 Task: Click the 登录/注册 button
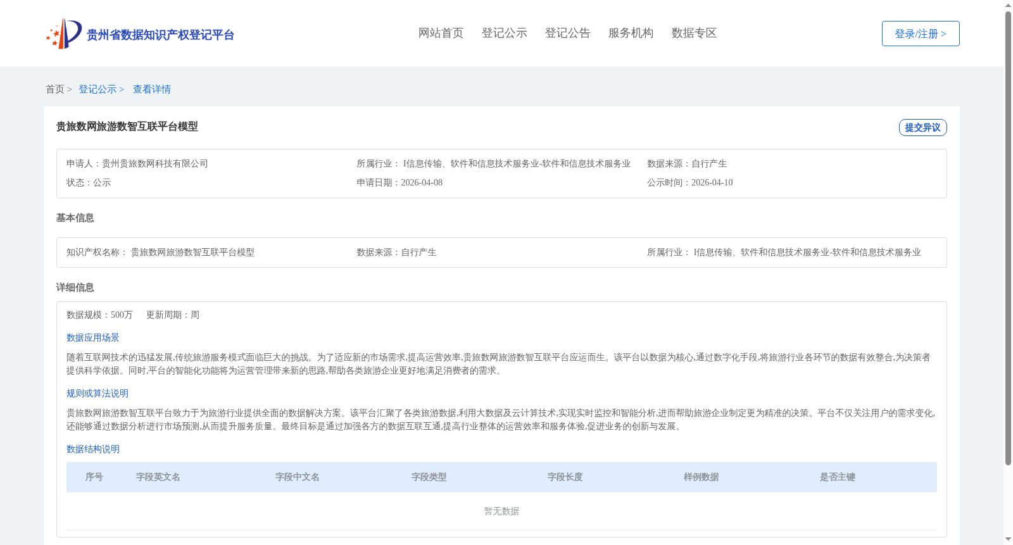tap(921, 34)
